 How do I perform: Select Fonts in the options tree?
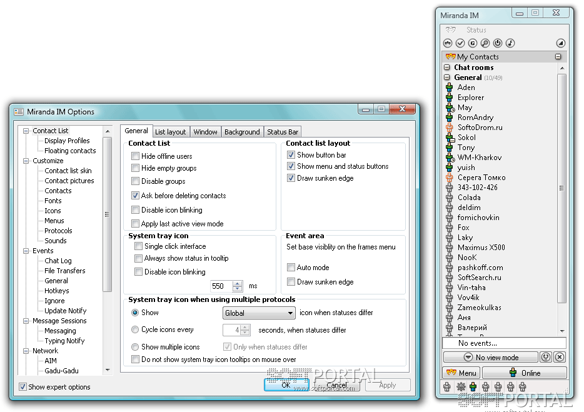point(53,201)
